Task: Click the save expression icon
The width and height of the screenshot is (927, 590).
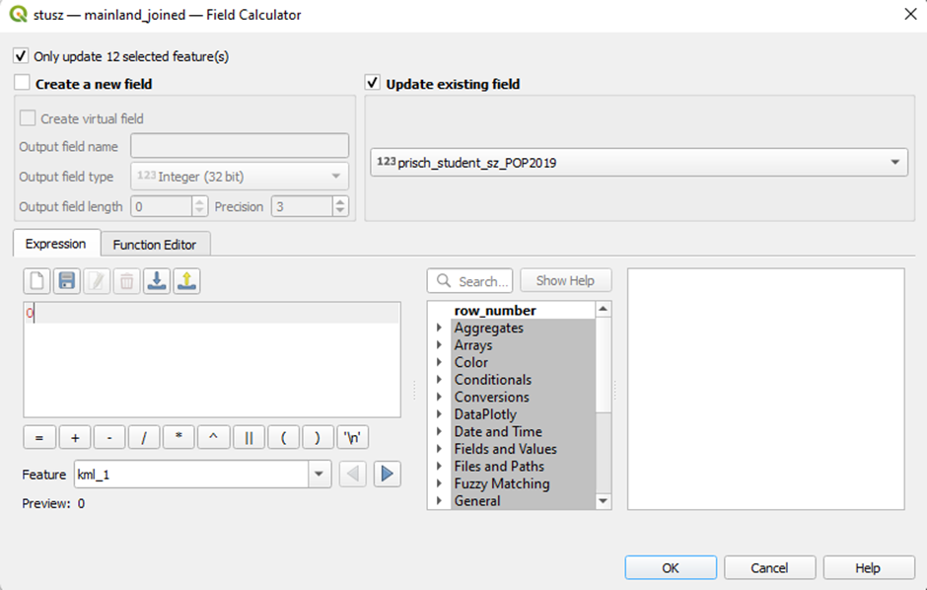Action: 67,281
